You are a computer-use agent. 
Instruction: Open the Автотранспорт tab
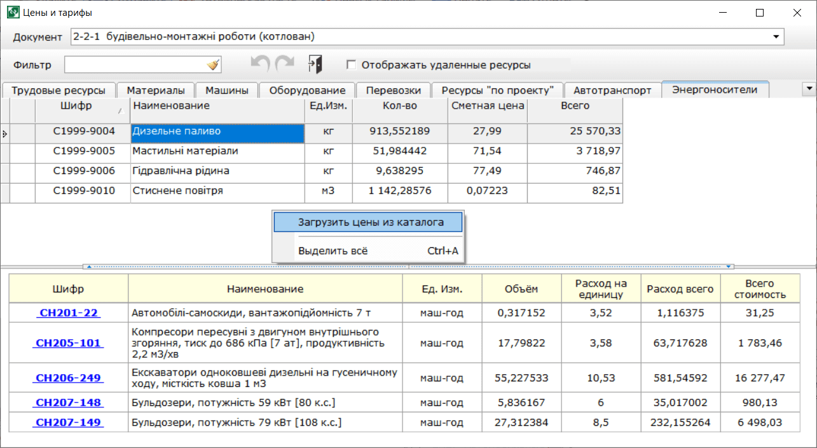(x=612, y=90)
